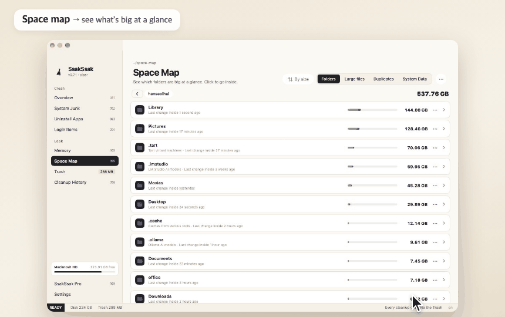Click the Macintosh HD disk usage bar
Viewport: 505px width, 317px height.
pos(85,272)
